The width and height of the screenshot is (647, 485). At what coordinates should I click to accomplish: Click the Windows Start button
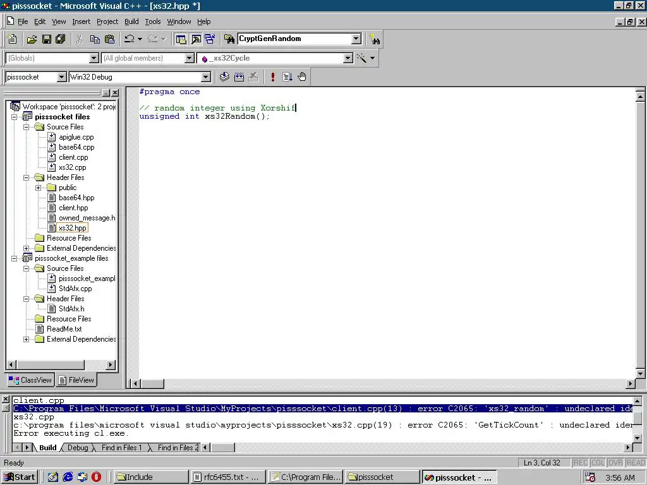point(20,477)
